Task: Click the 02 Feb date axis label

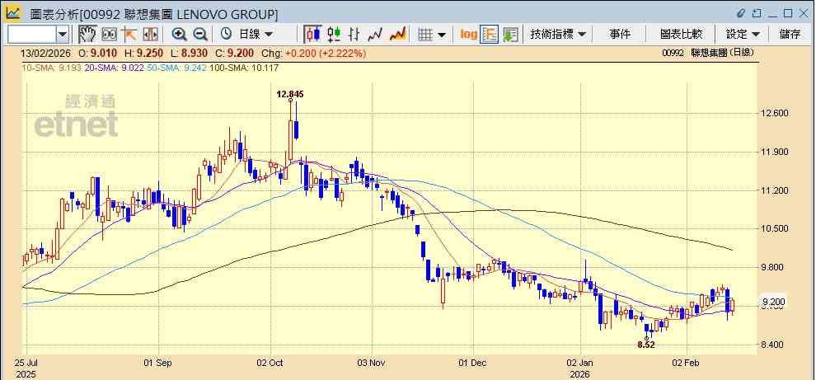Action: 687,363
